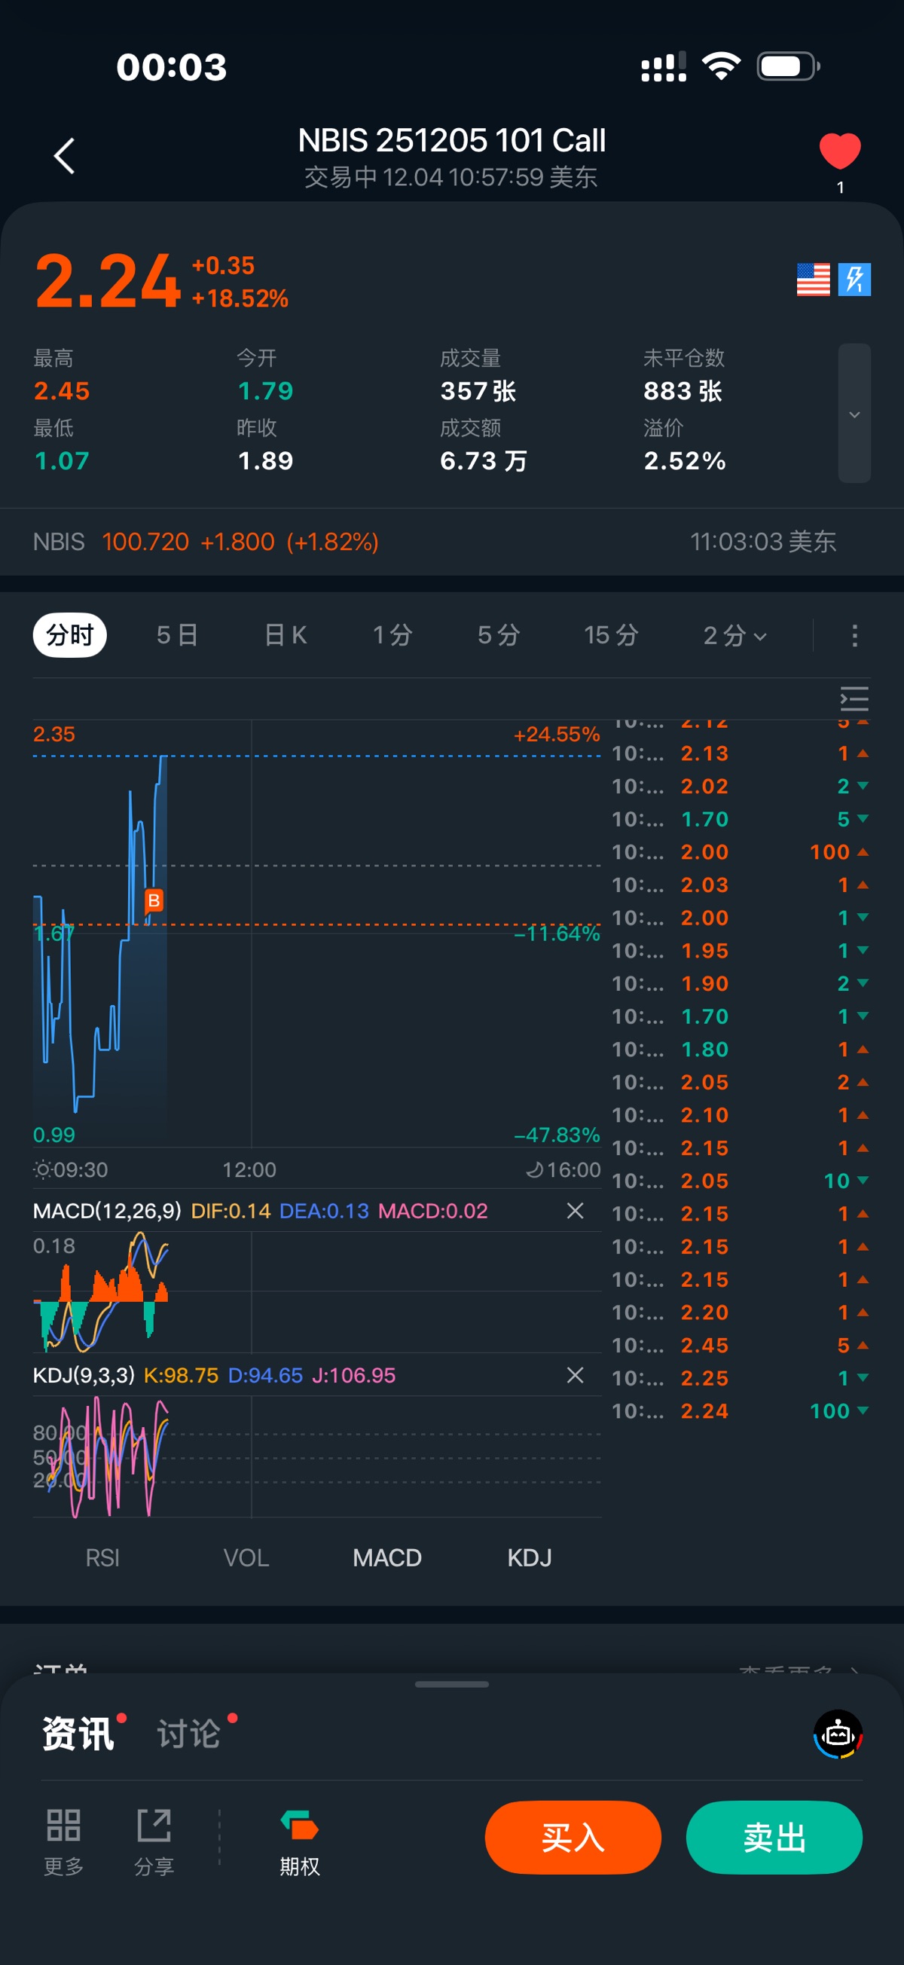Toggle the RSI indicator
This screenshot has height=1965, width=904.
pos(102,1557)
